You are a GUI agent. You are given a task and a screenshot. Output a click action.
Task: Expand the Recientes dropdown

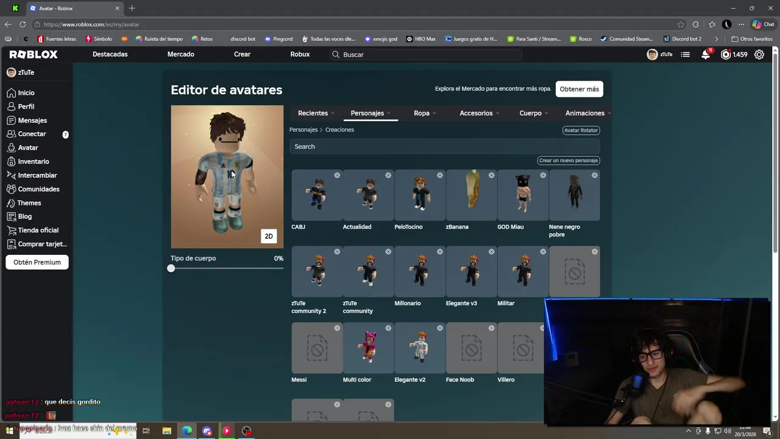[316, 113]
